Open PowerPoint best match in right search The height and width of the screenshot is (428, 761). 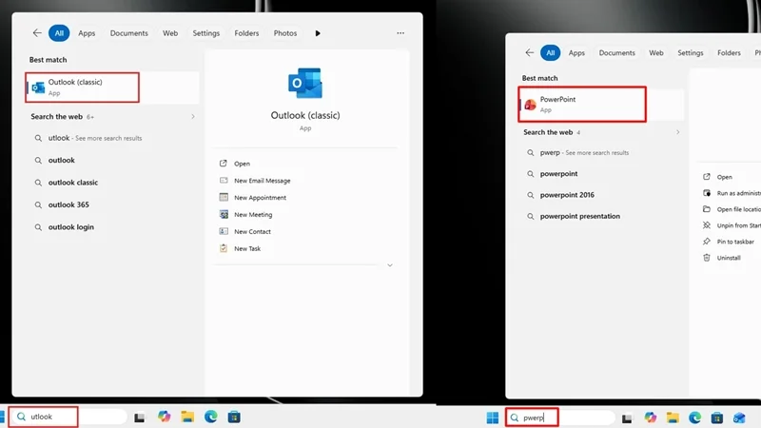click(x=601, y=105)
